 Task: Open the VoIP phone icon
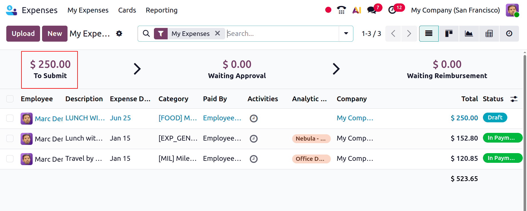341,10
